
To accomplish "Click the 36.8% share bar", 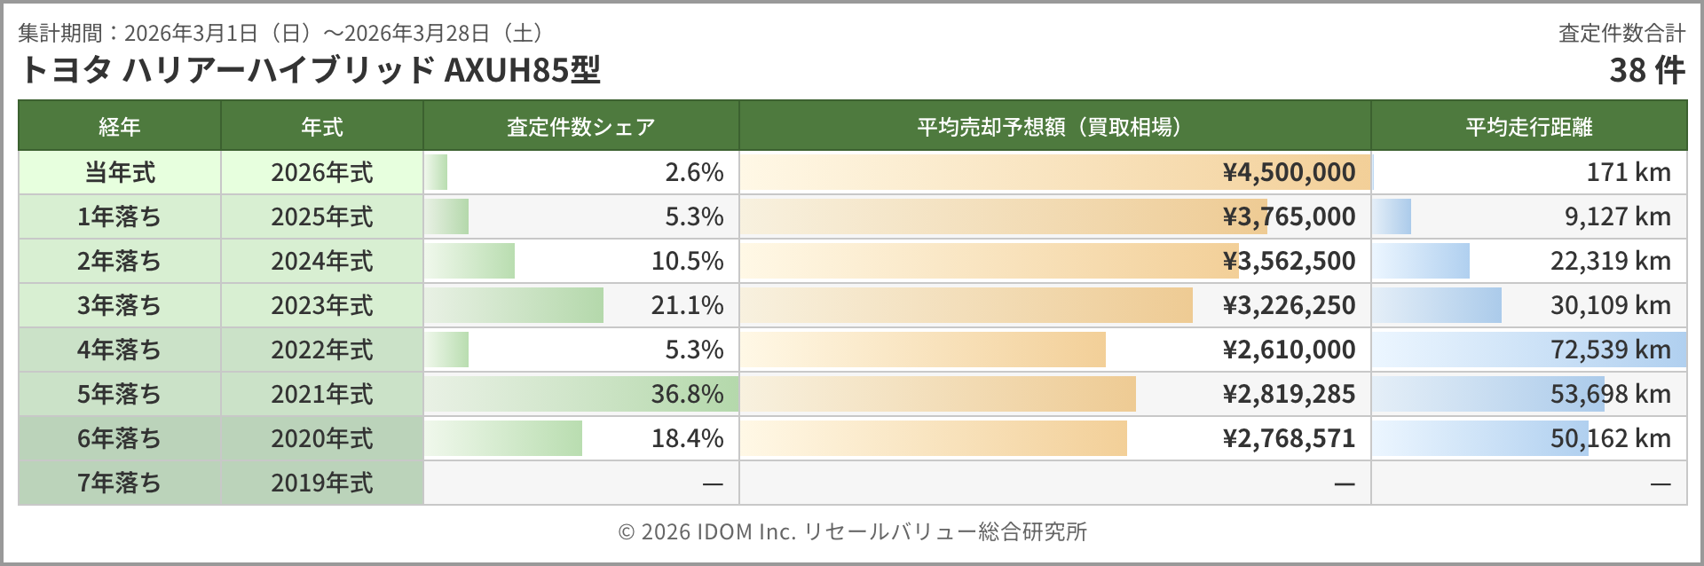I will (580, 394).
